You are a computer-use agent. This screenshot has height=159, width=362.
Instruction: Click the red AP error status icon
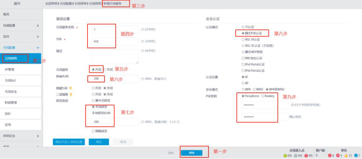(307, 156)
